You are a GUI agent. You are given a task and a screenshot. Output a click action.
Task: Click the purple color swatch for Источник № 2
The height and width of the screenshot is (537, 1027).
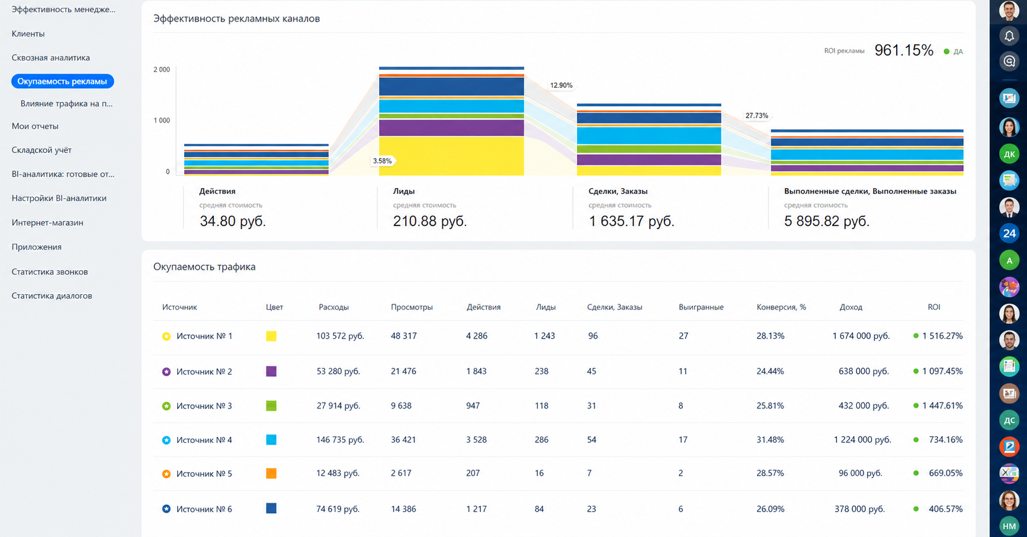pos(271,371)
